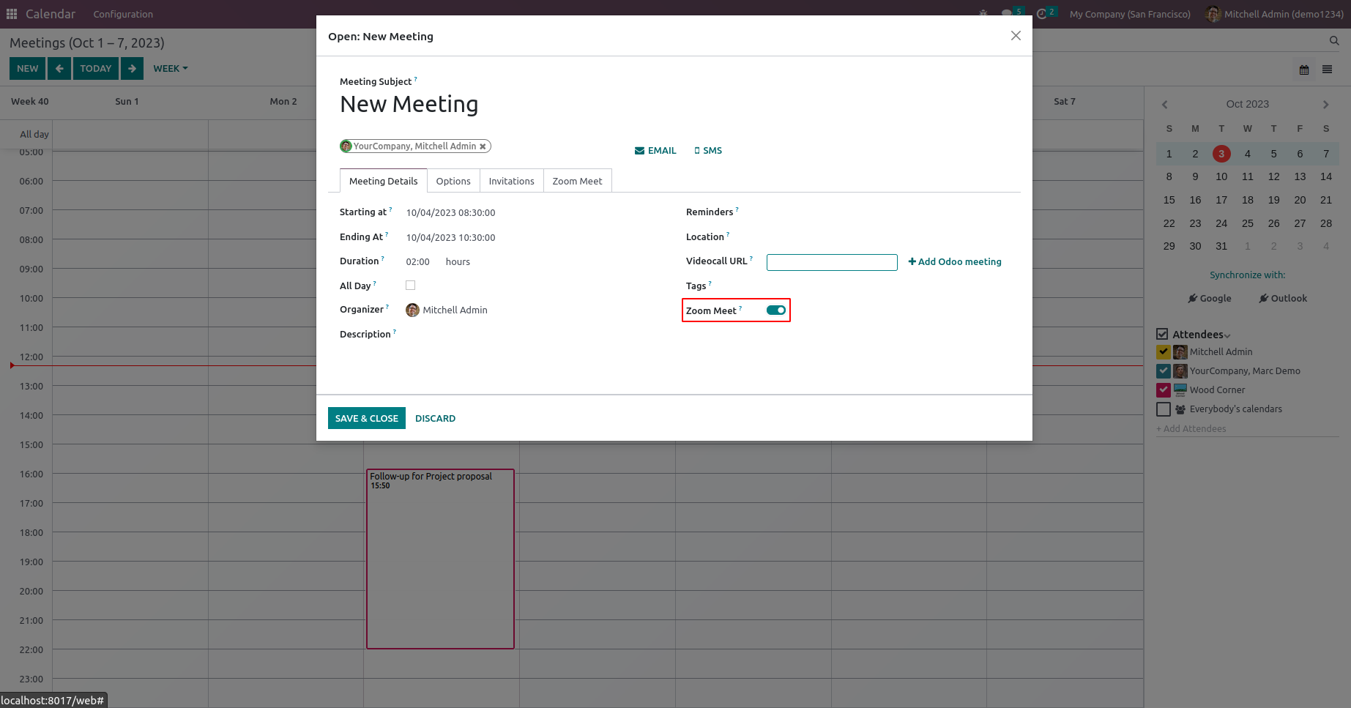Open the debug bug icon menu
The image size is (1351, 708).
pyautogui.click(x=983, y=14)
